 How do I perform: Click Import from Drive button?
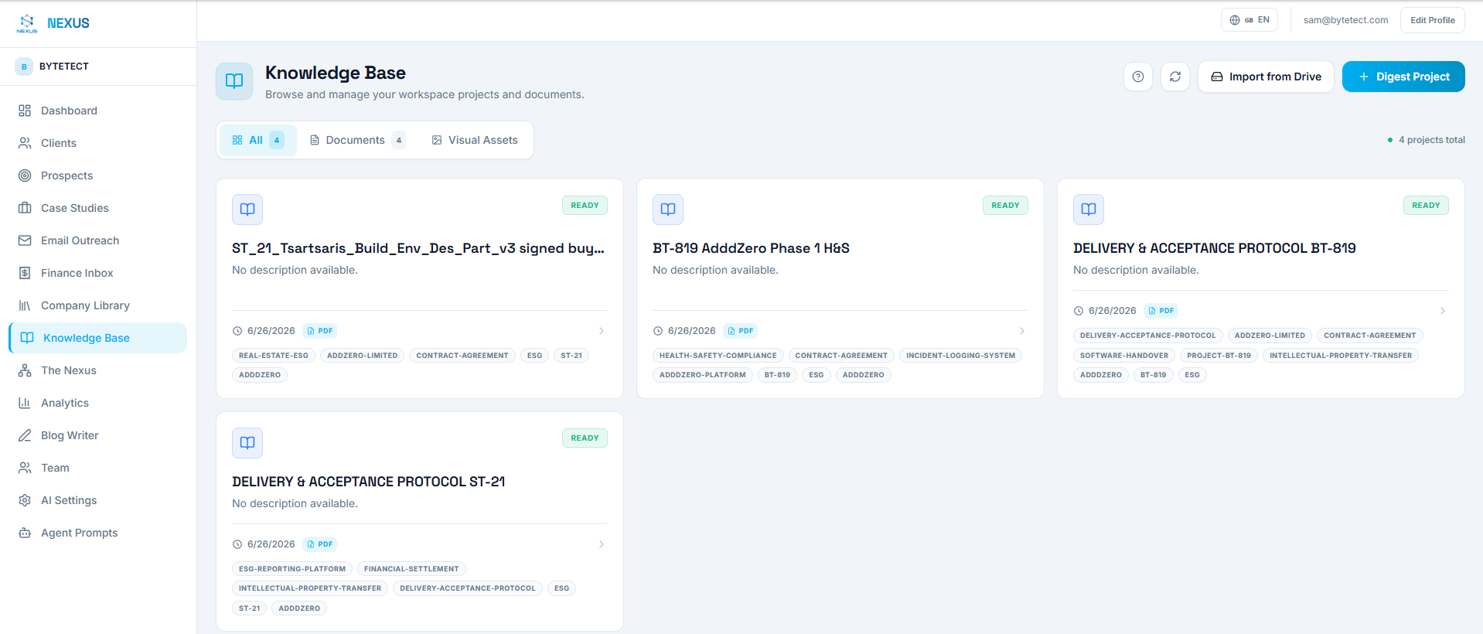1266,77
